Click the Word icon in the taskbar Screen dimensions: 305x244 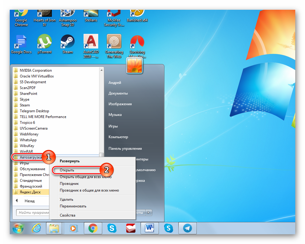pos(149,228)
